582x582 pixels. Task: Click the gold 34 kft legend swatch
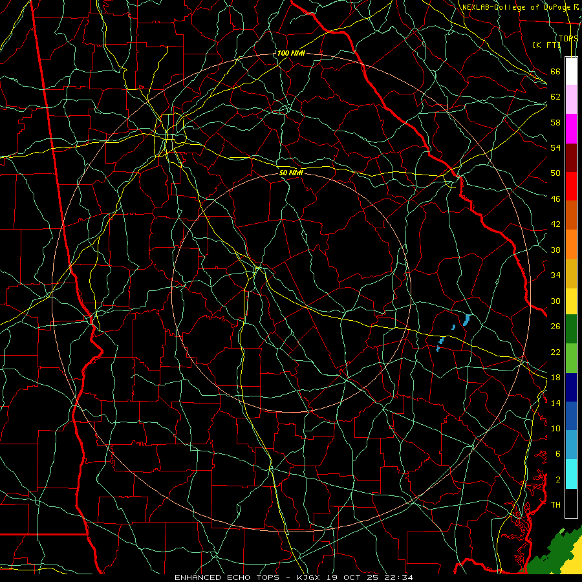pyautogui.click(x=571, y=274)
